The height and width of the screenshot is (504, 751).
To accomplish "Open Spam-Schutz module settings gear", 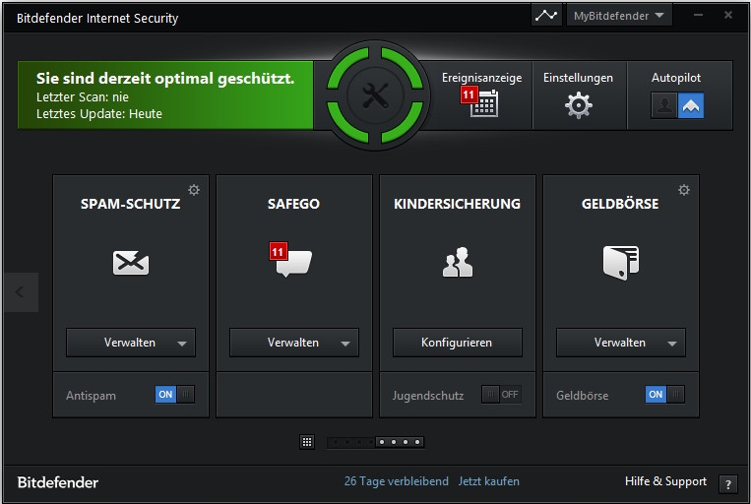I will click(x=194, y=190).
